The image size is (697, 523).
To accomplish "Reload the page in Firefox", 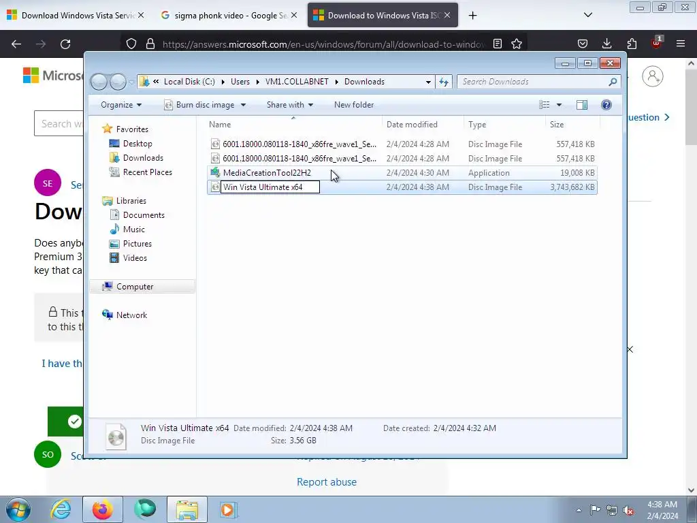I will (x=65, y=44).
